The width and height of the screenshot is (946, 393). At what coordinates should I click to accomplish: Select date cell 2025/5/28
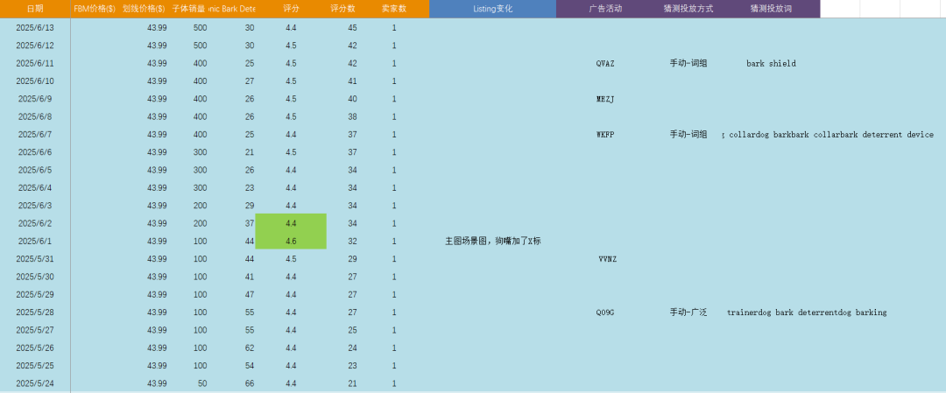pos(35,312)
